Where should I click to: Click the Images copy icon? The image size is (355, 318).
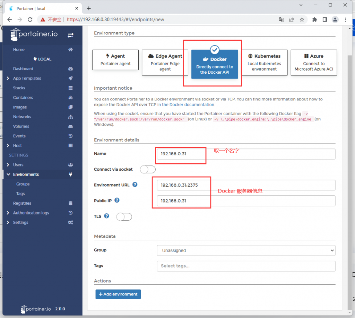70,107
